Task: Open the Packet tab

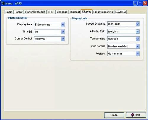Action: (18, 12)
